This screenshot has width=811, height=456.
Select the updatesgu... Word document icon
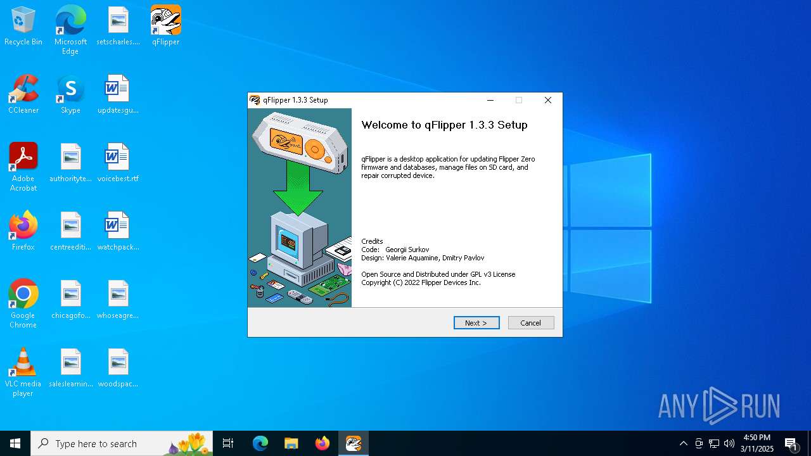(x=118, y=94)
